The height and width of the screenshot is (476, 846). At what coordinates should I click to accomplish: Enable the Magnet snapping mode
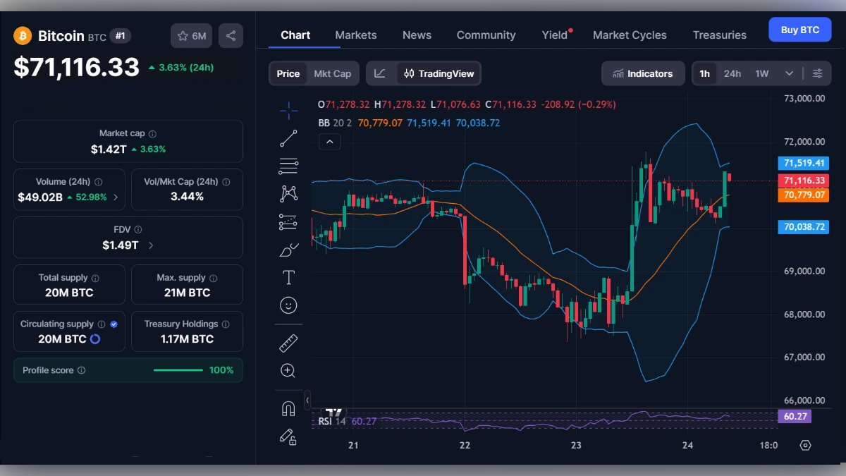click(x=288, y=408)
